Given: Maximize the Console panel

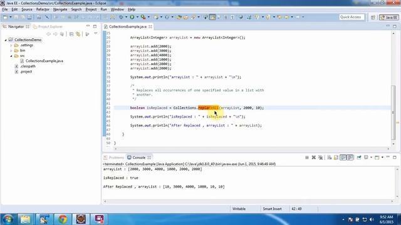Looking at the screenshot, I should (395, 157).
